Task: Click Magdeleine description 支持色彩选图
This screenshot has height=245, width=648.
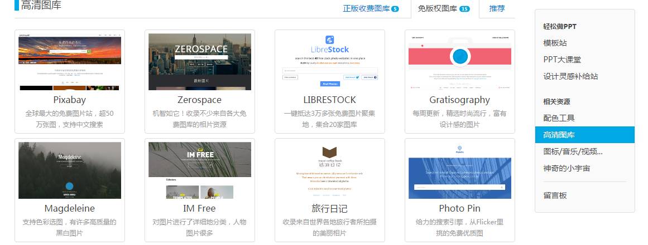Action: [70, 227]
